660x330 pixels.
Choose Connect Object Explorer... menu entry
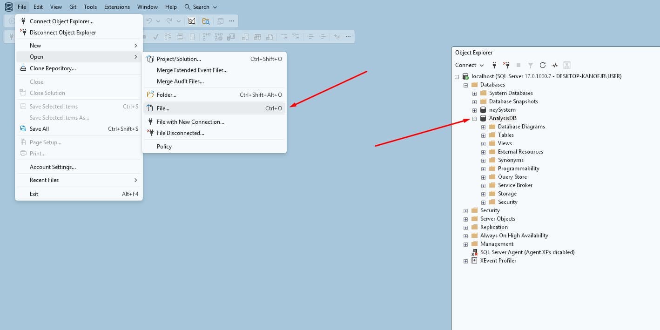pos(79,21)
